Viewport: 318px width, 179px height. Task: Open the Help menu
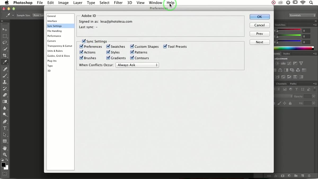click(x=170, y=3)
